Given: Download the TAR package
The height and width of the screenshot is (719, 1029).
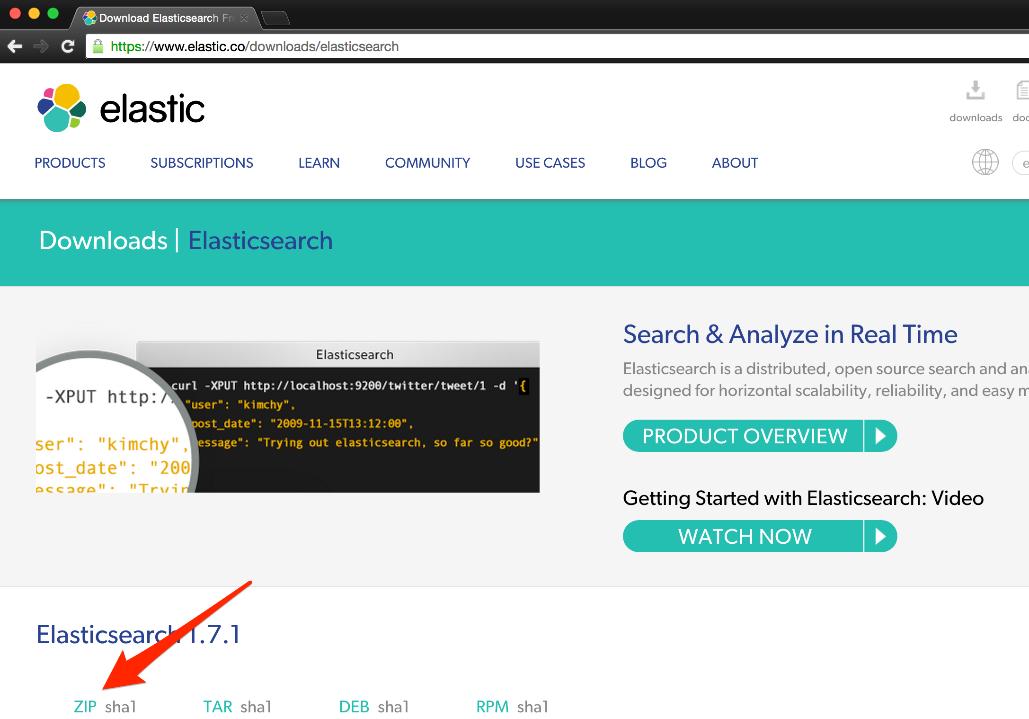Looking at the screenshot, I should (x=218, y=707).
